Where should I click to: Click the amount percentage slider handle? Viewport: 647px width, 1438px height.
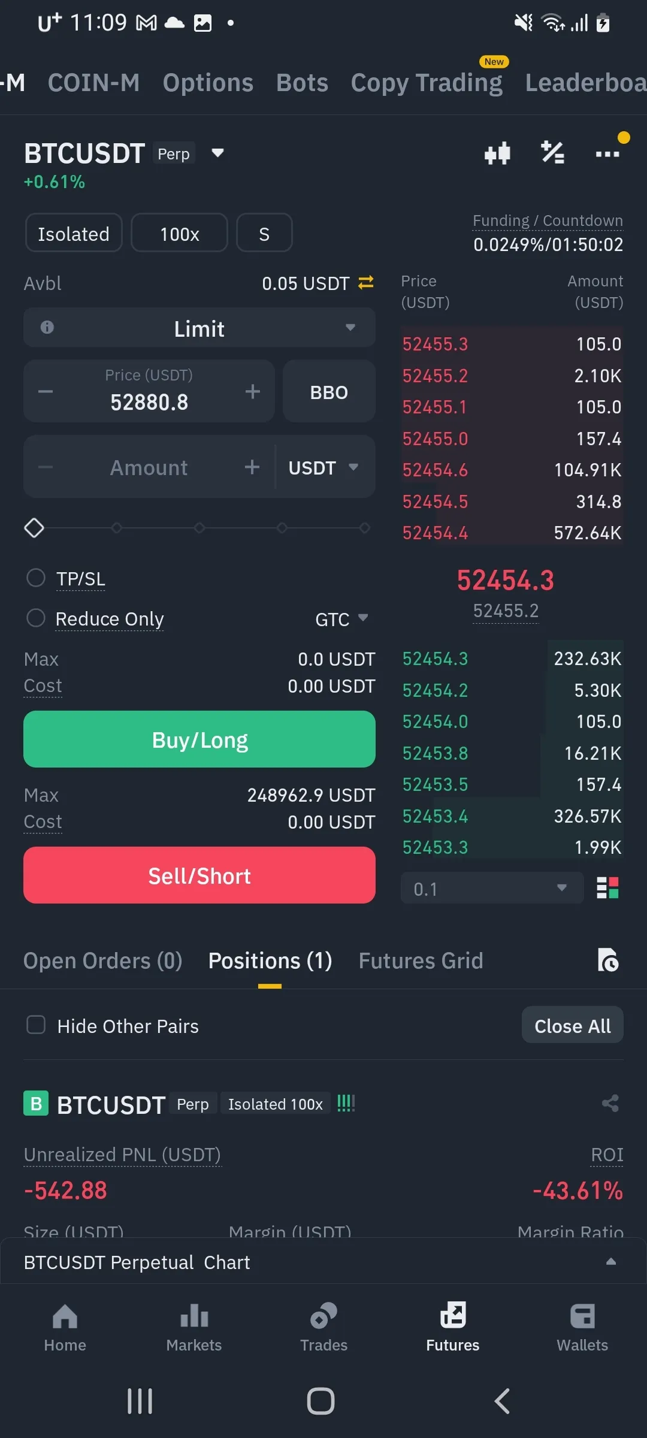pyautogui.click(x=34, y=528)
